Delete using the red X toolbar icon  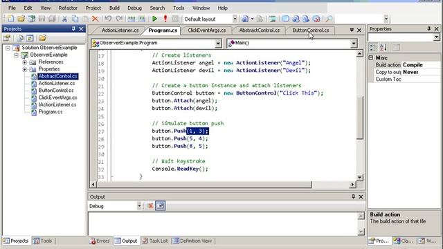click(x=96, y=19)
